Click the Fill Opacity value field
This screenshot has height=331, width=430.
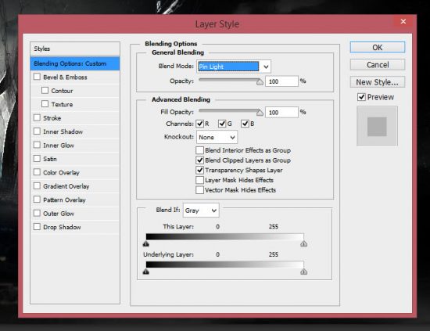click(281, 112)
